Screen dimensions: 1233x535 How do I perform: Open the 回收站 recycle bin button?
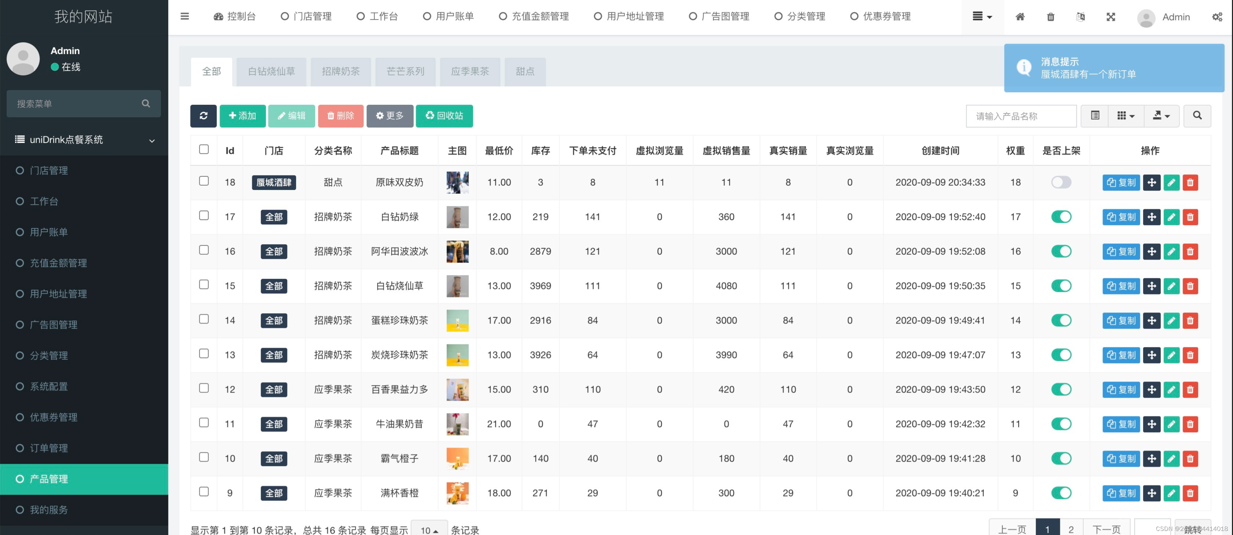[444, 116]
